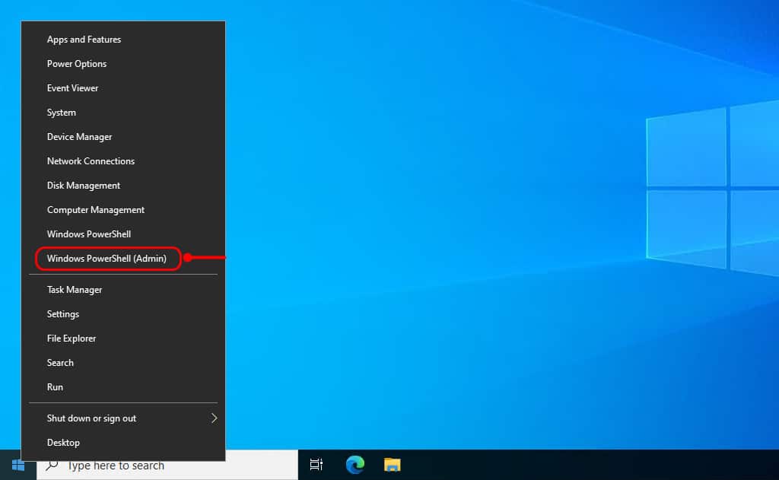Focus the Type here to search box

click(x=167, y=465)
